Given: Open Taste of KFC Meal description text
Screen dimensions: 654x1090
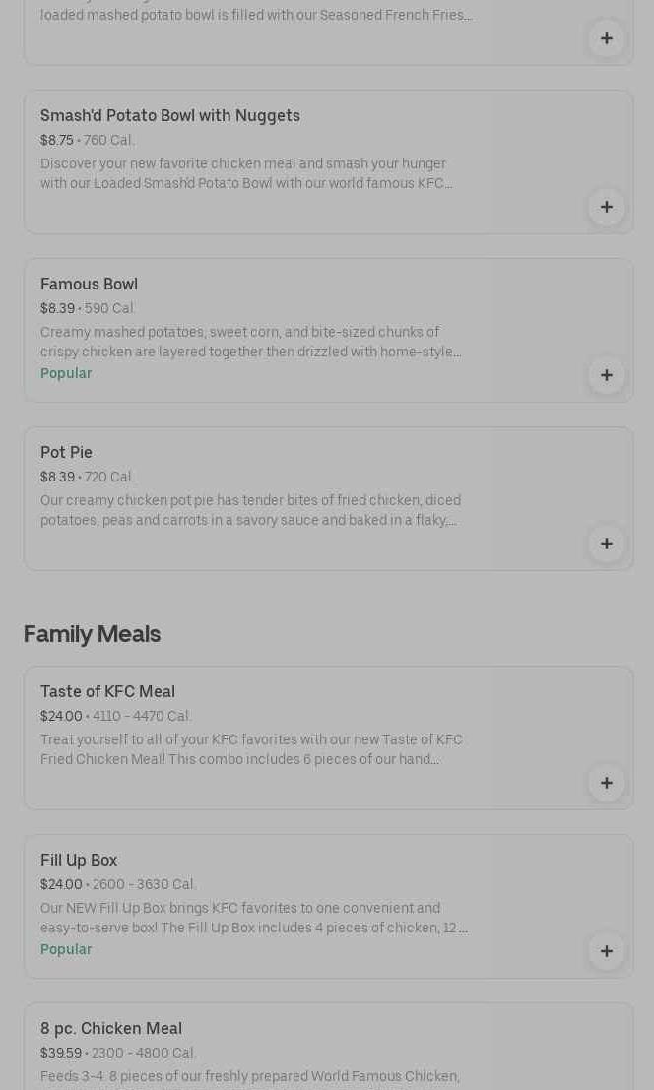Looking at the screenshot, I should click(x=251, y=749).
